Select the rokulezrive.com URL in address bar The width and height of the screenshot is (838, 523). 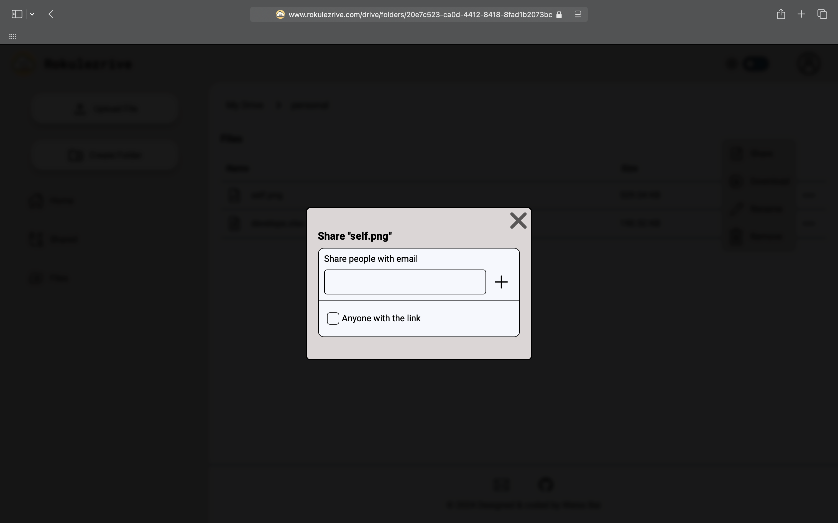[x=420, y=14]
